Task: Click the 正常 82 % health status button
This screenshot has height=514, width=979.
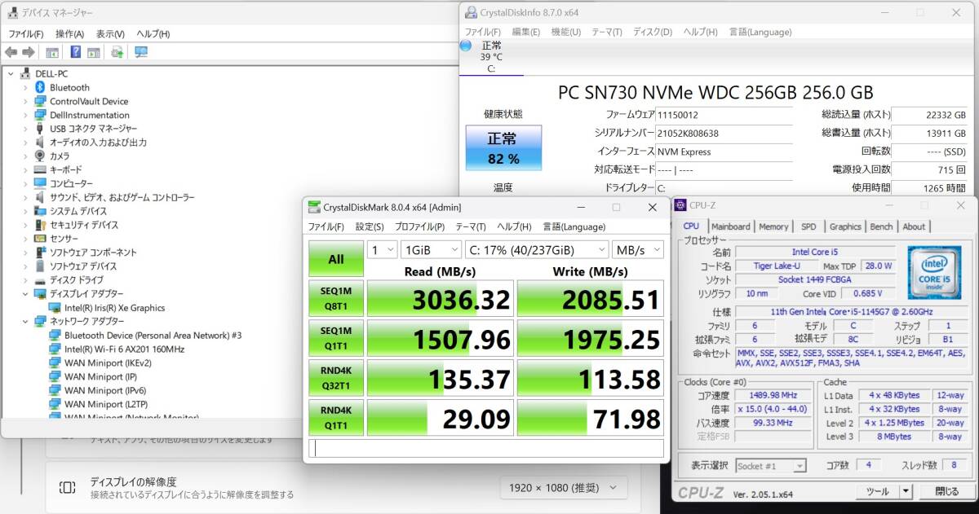Action: [503, 147]
